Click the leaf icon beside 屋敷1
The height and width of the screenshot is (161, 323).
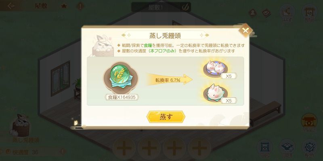pos(185,8)
